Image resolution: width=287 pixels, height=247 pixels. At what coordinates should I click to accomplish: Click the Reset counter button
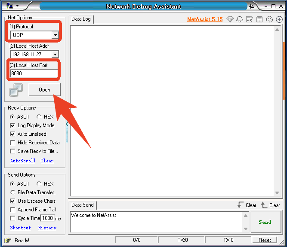tap(265, 240)
